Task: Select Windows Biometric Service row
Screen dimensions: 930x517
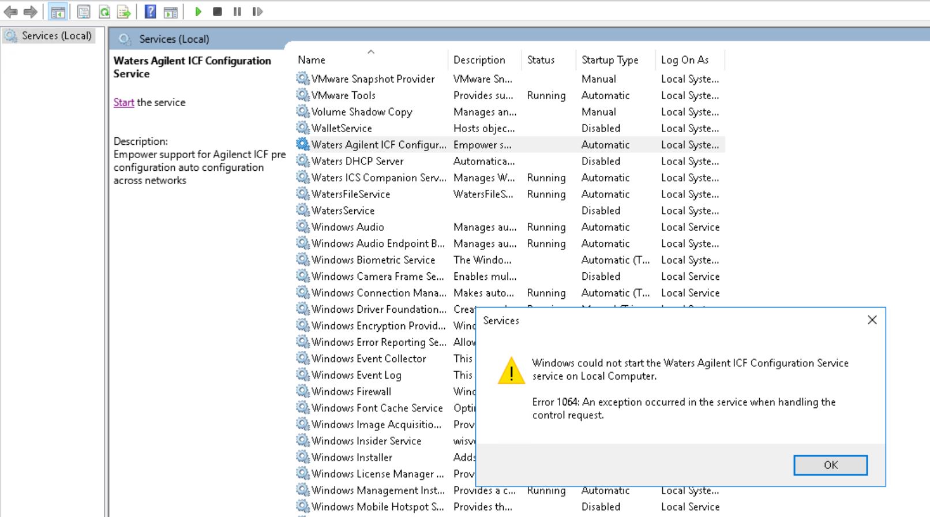Action: pyautogui.click(x=509, y=260)
